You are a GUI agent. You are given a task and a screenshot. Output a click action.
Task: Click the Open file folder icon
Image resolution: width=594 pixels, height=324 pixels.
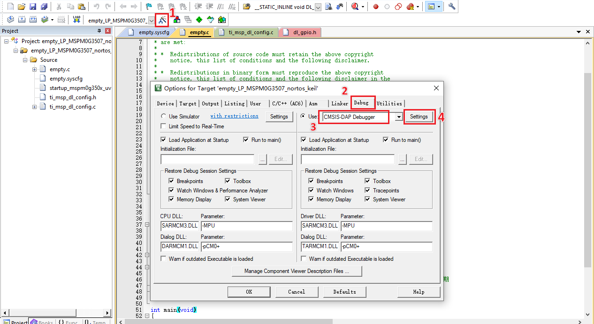pyautogui.click(x=22, y=7)
